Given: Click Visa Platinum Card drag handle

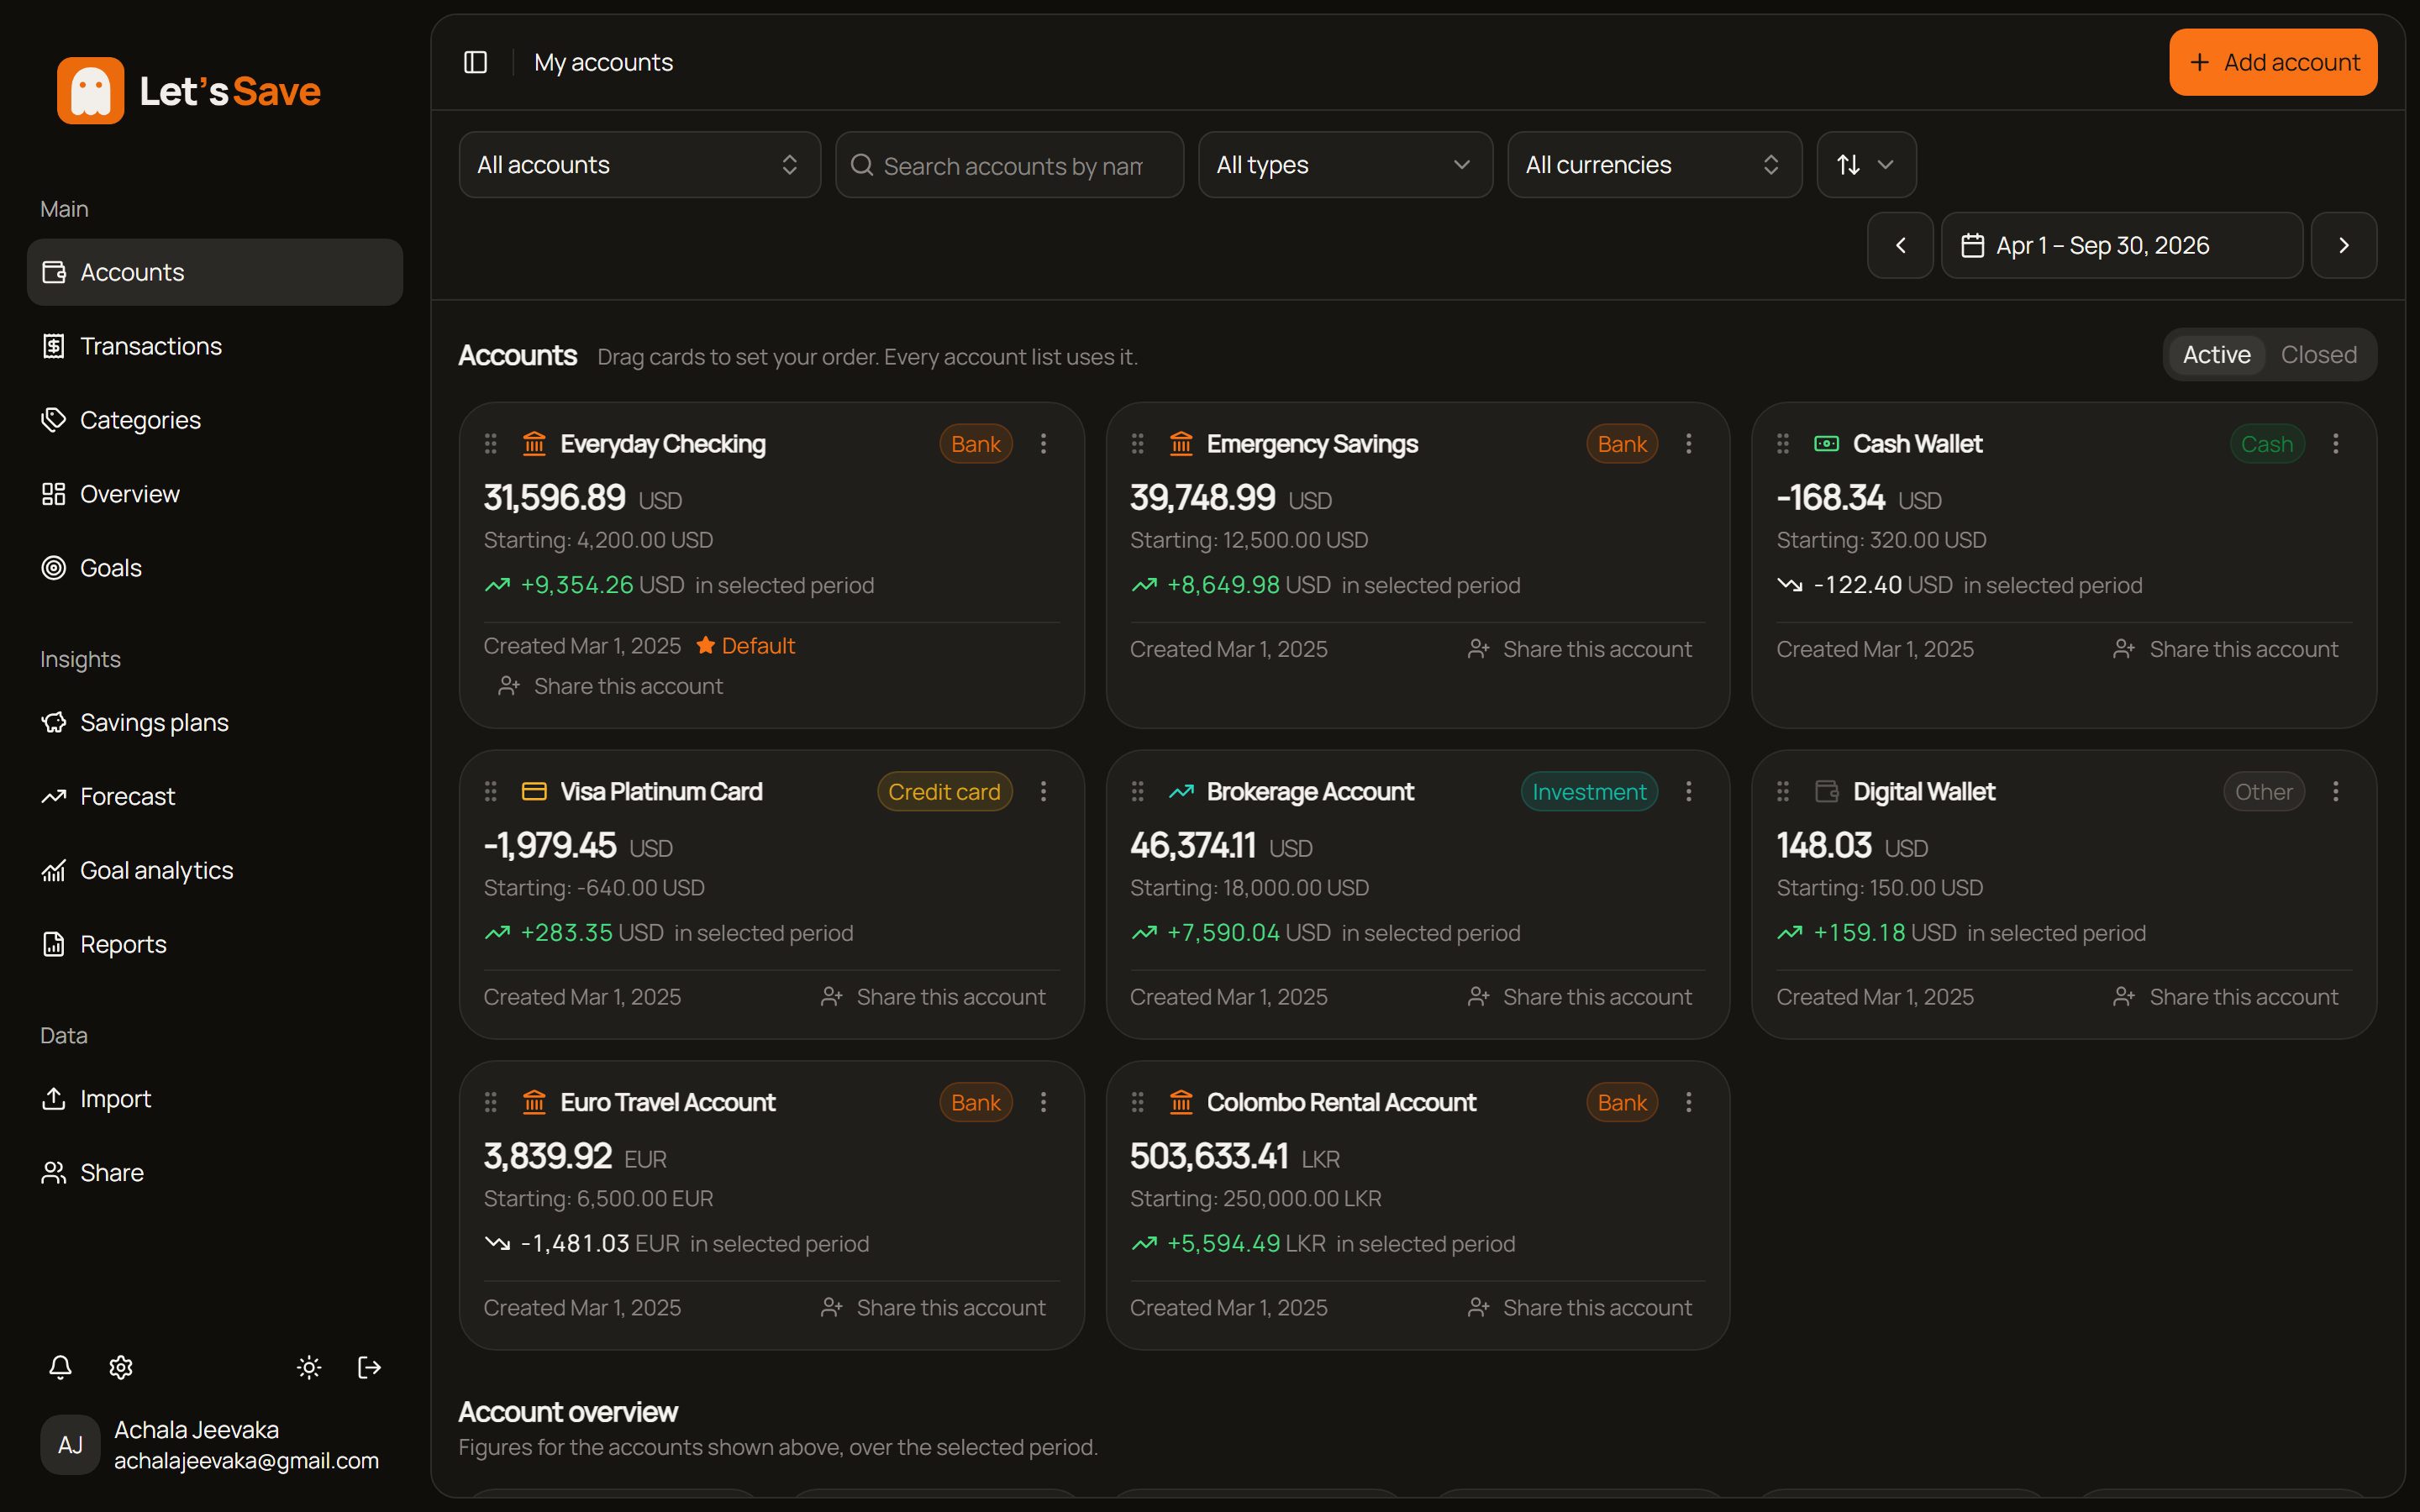Looking at the screenshot, I should [491, 791].
